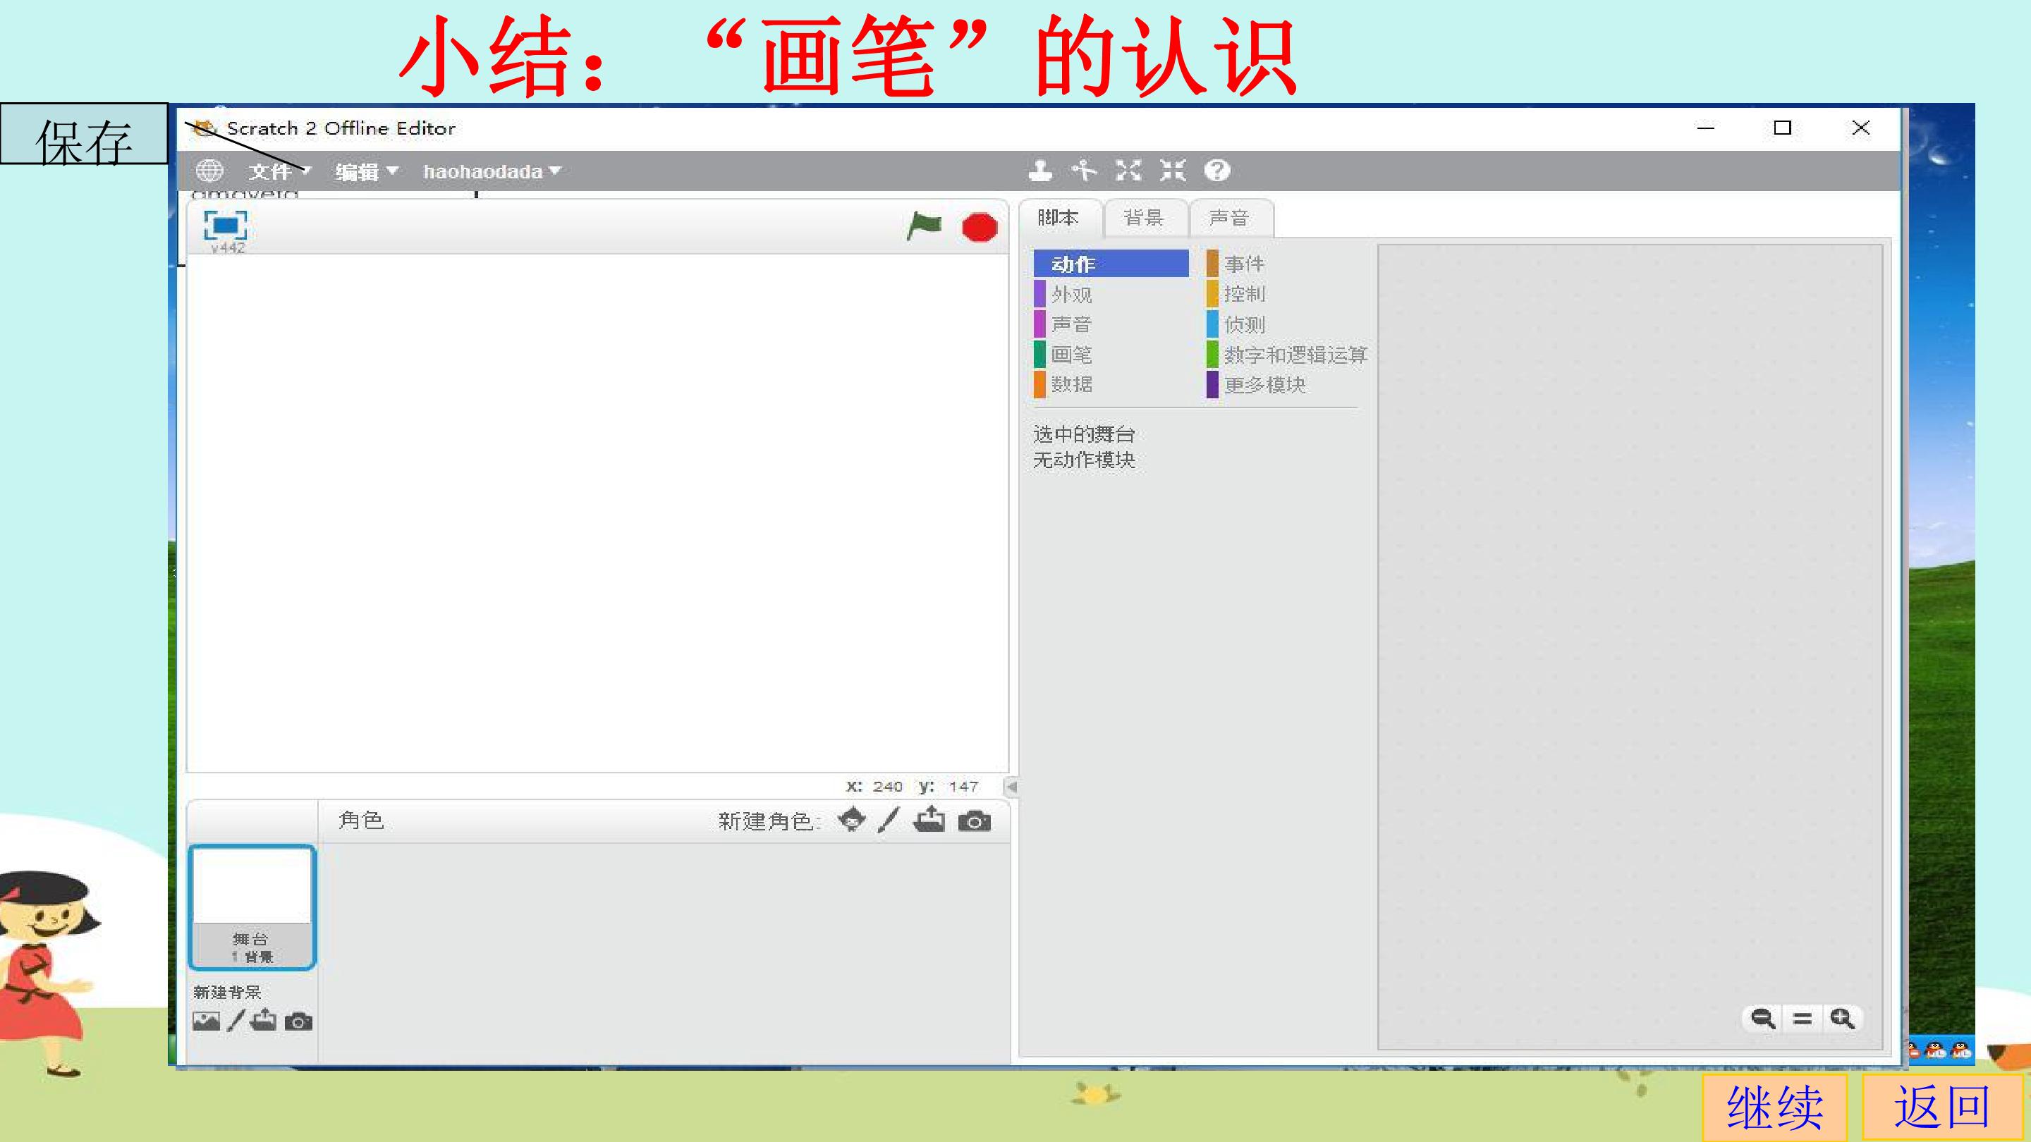Maximize the Scratch editor window
The height and width of the screenshot is (1142, 2031).
1783,128
